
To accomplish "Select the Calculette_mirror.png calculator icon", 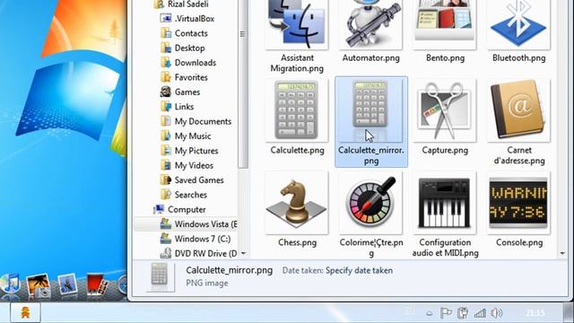I will [370, 110].
